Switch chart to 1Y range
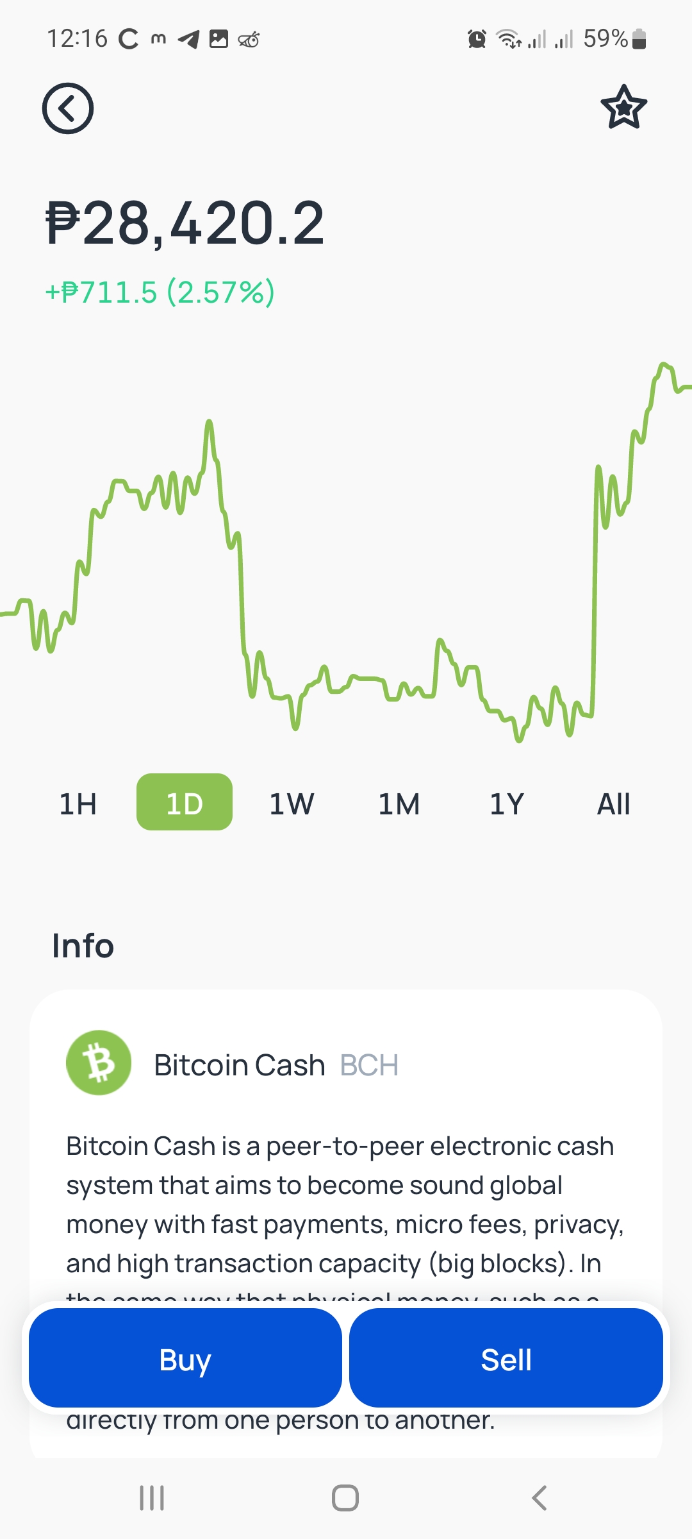Image resolution: width=692 pixels, height=1539 pixels. [x=507, y=803]
